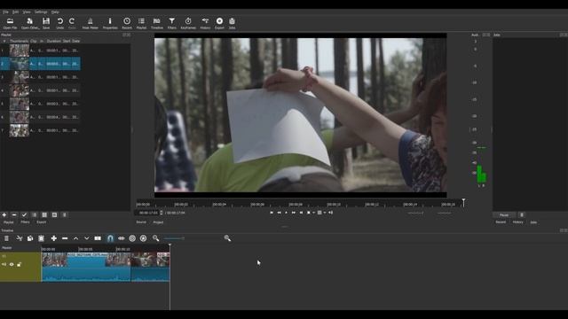Open the Settings menu

coord(41,12)
